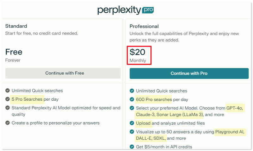Click checkmark beside Standard Perplexity AI Model
This screenshot has width=253, height=151.
coord(8,108)
